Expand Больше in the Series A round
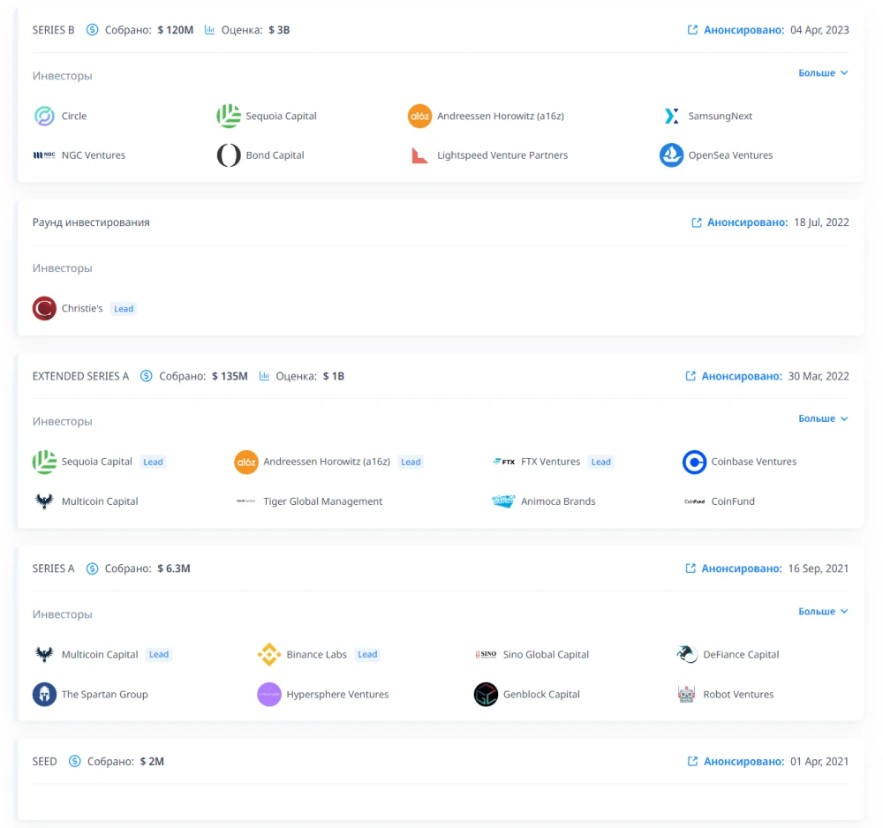 [x=823, y=612]
